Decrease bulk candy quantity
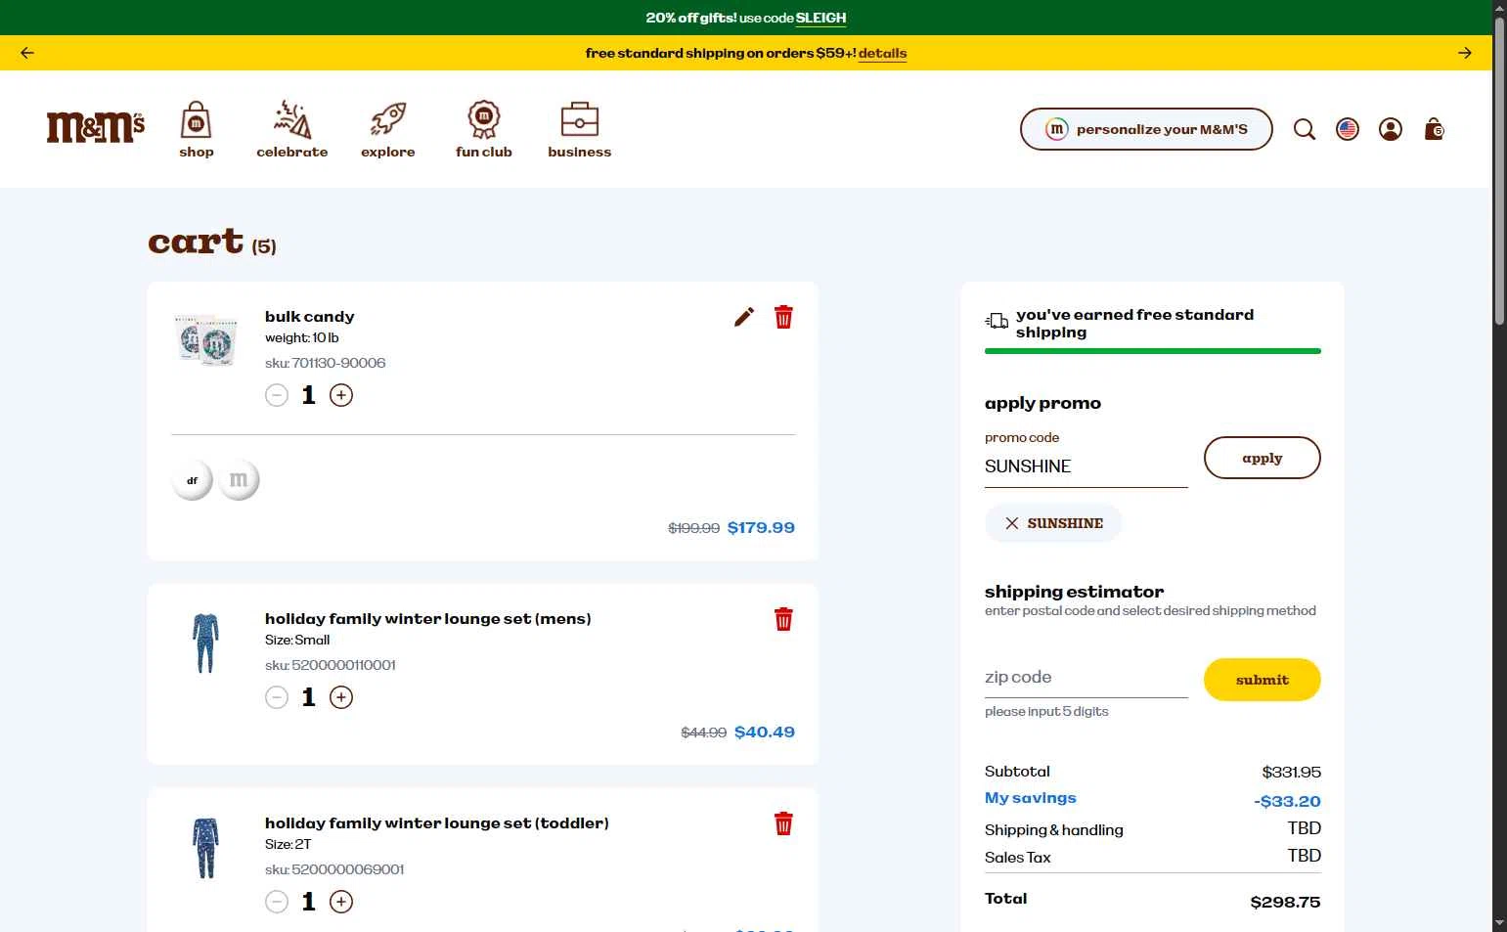1507x932 pixels. click(x=277, y=395)
